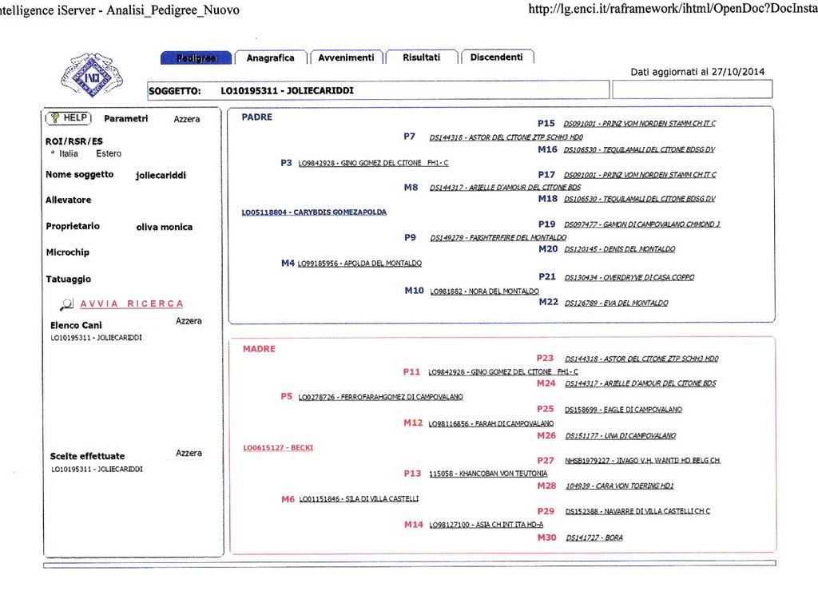This screenshot has width=818, height=591.
Task: Start search via AVVIA RICERCA link
Action: point(132,303)
